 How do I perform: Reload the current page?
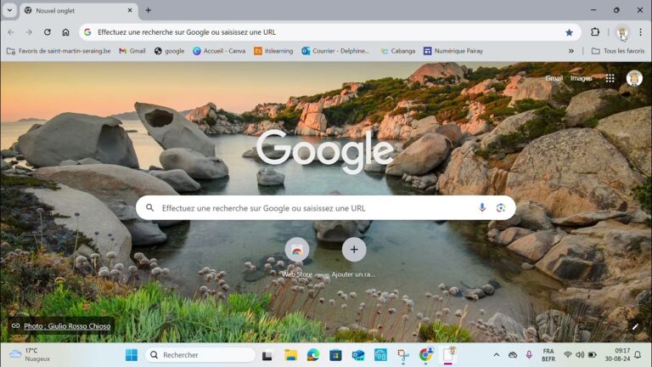click(x=48, y=32)
